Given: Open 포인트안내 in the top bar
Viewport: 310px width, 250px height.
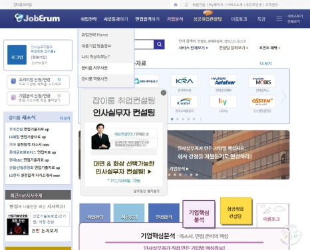Looking at the screenshot, I should point(254,5).
